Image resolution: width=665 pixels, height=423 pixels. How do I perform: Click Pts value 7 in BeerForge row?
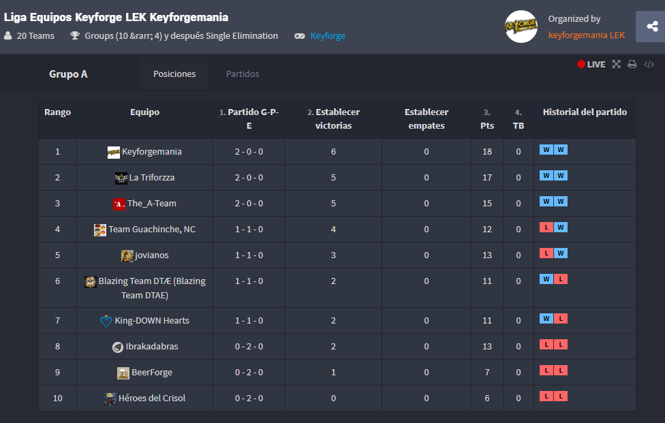tap(487, 372)
